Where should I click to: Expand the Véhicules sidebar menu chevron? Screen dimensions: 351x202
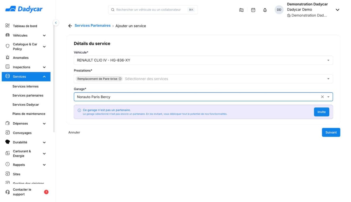pos(44,36)
